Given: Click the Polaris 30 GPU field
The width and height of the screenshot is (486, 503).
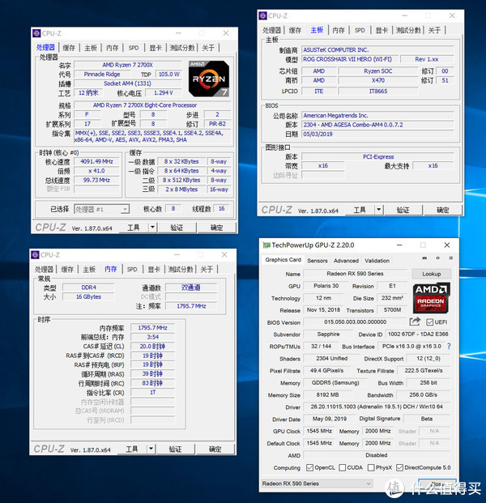Looking at the screenshot, I should [326, 285].
